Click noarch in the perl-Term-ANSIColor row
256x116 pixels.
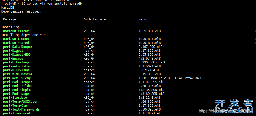coord(89,101)
